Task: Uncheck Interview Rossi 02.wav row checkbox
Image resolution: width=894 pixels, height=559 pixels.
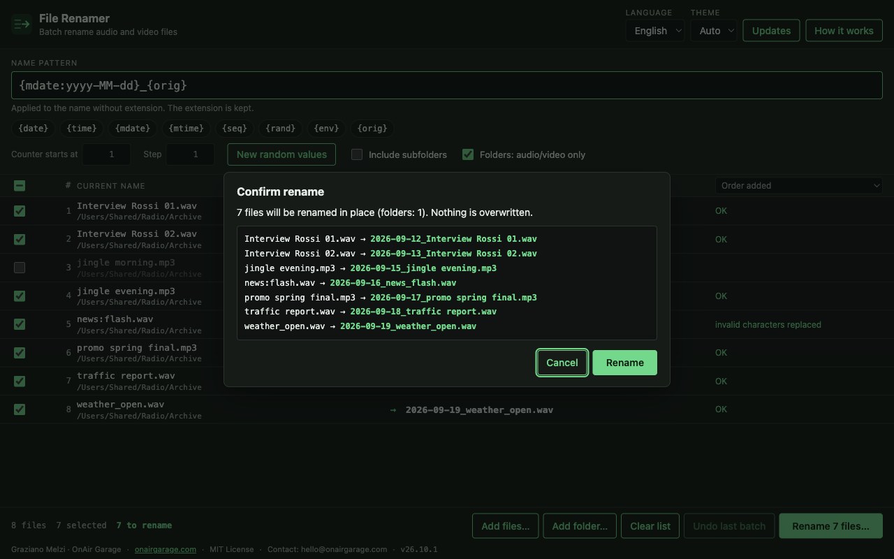Action: (x=20, y=239)
